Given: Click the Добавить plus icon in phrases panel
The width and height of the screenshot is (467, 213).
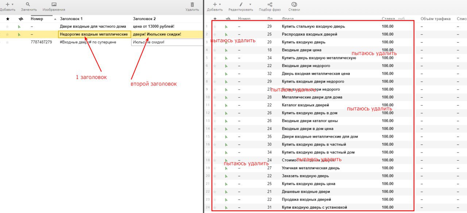Looking at the screenshot, I should click(x=215, y=4).
